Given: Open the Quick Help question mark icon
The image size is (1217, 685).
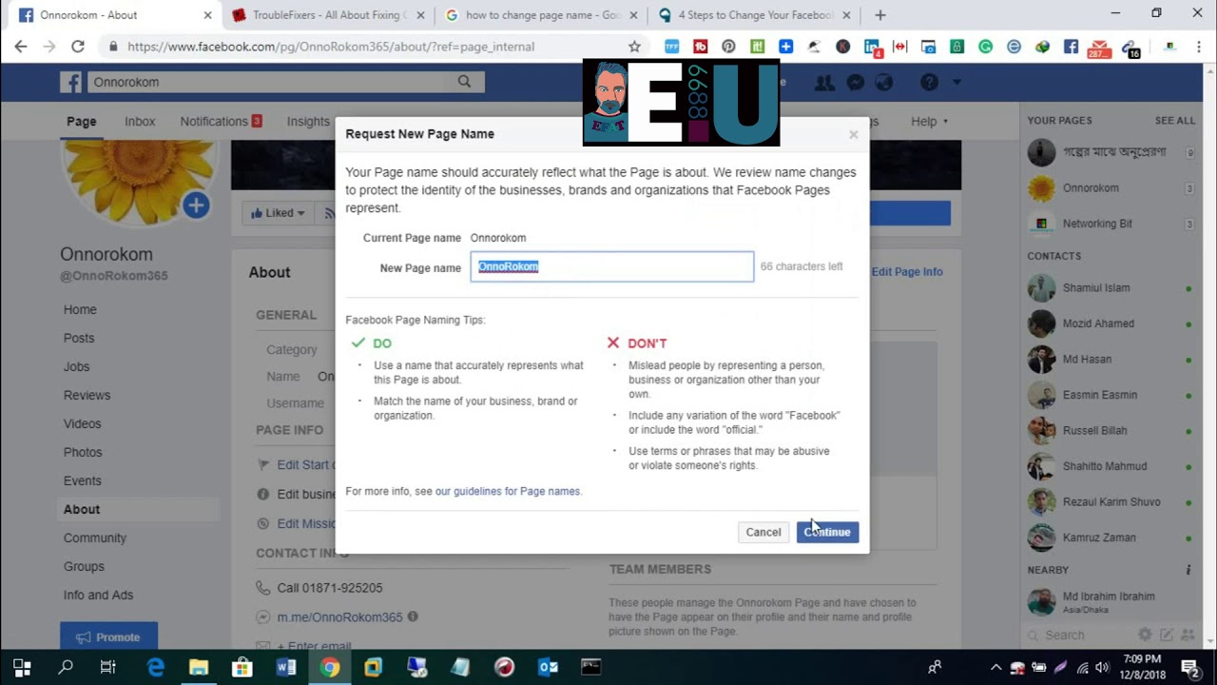Looking at the screenshot, I should [x=929, y=83].
